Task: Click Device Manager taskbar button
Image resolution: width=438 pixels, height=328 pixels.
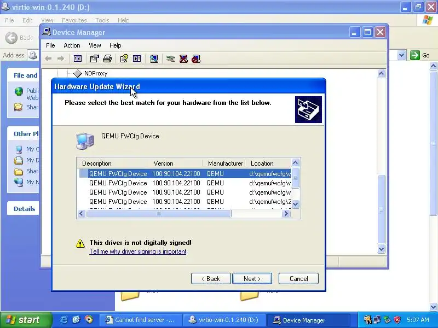Action: point(308,320)
